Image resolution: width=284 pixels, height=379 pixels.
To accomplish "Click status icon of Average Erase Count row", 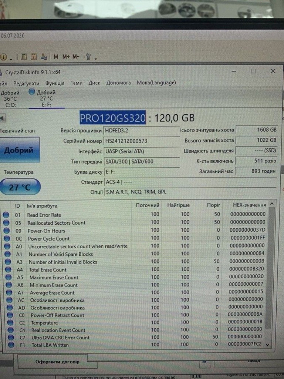I will (9, 292).
